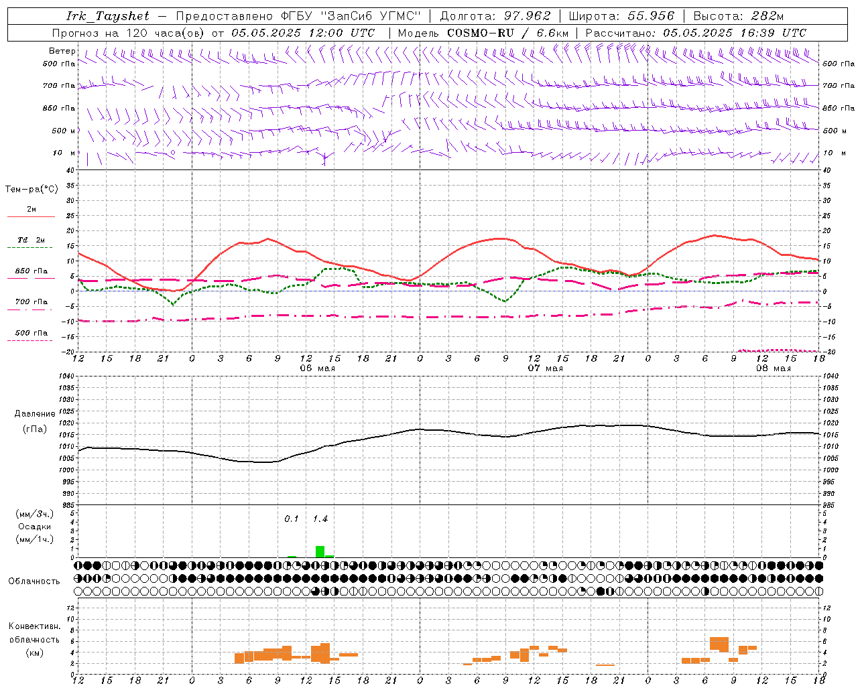Click the 700 гПа entry in temperature legend
The width and height of the screenshot is (858, 686).
pyautogui.click(x=32, y=301)
